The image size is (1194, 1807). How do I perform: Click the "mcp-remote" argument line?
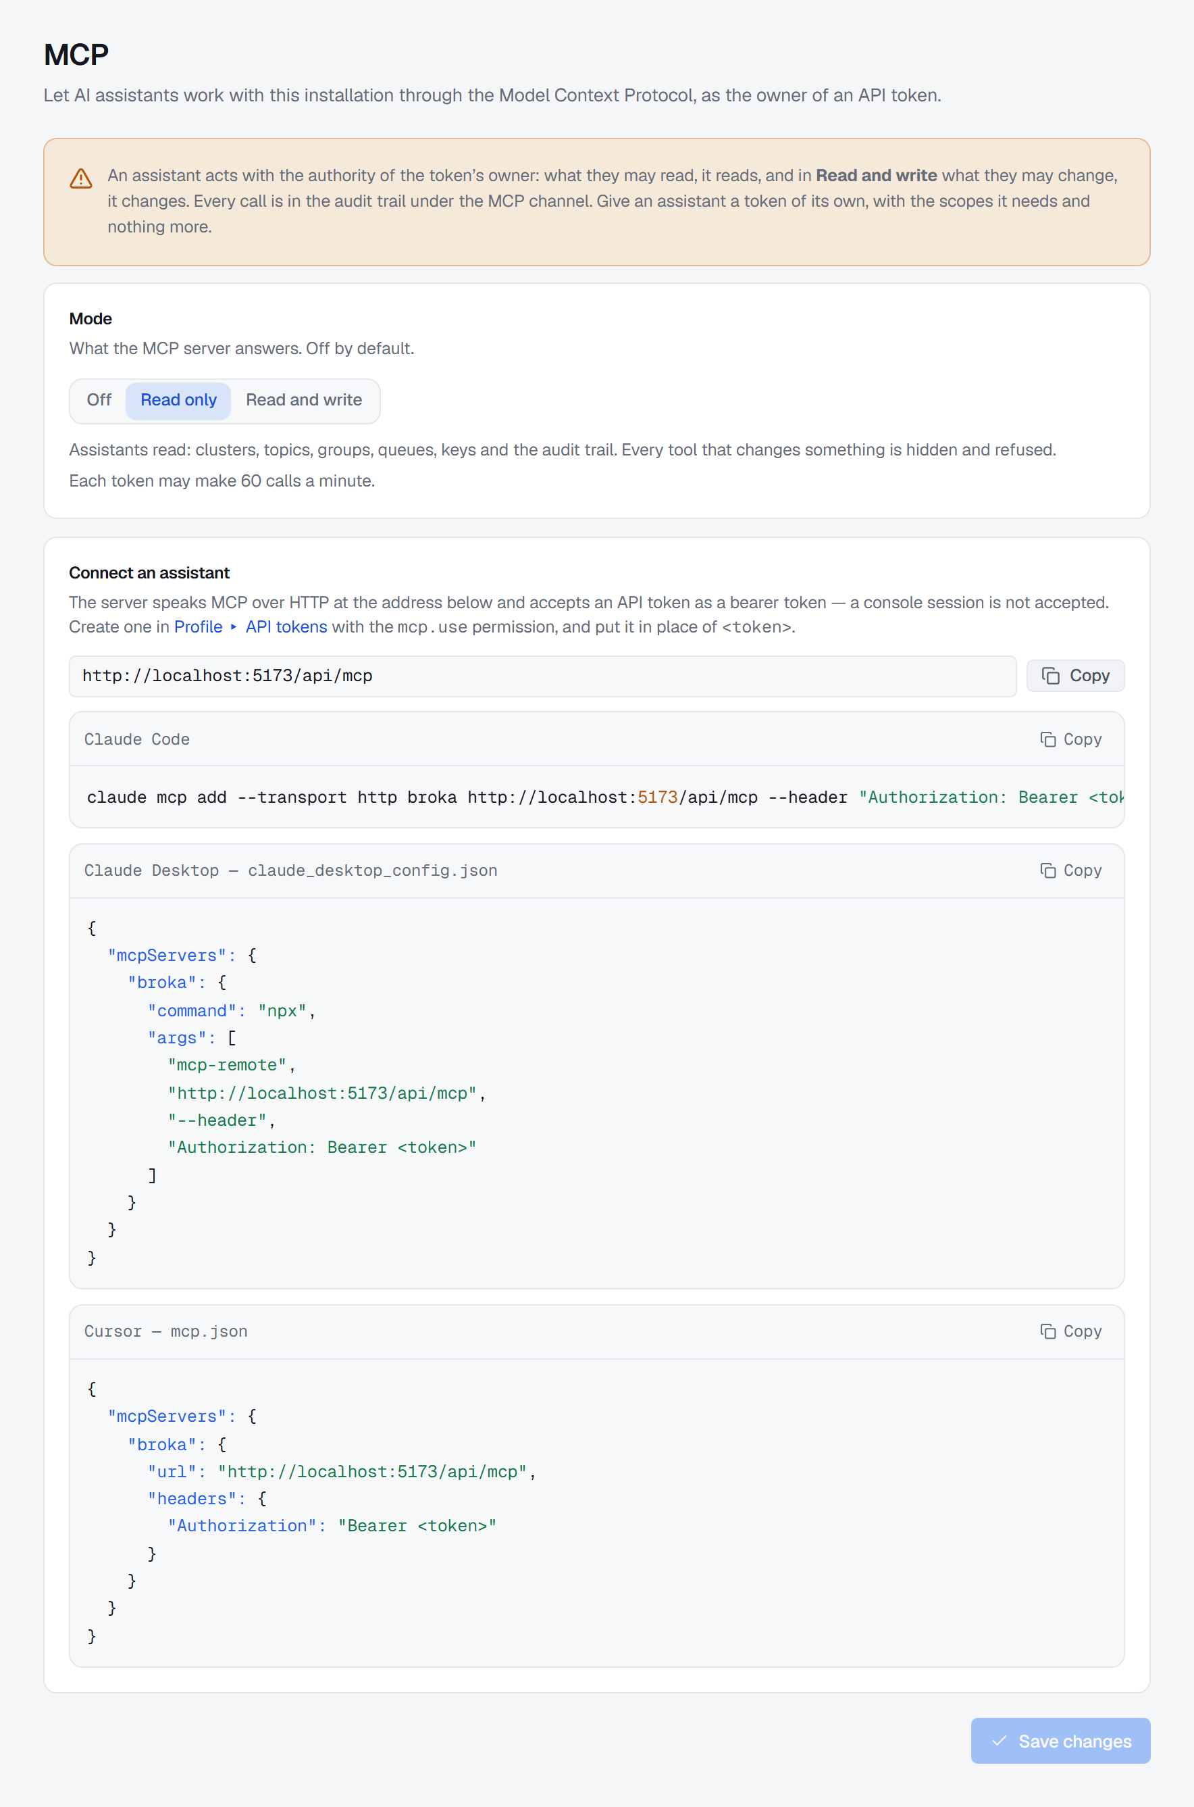[232, 1065]
